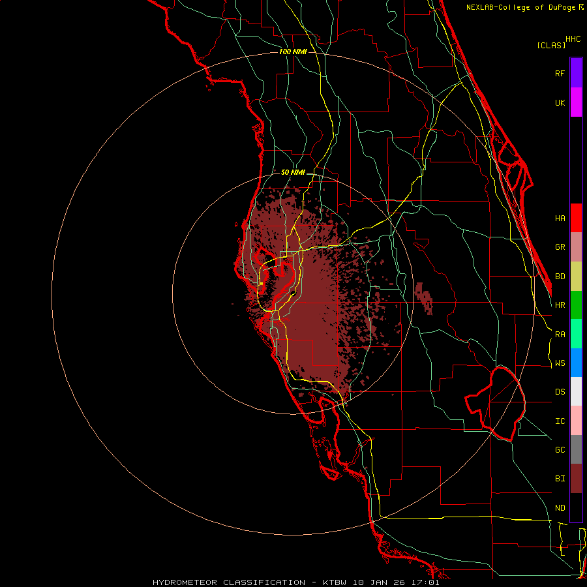Click the UK legend label
Image resolution: width=587 pixels, height=587 pixels.
[560, 102]
